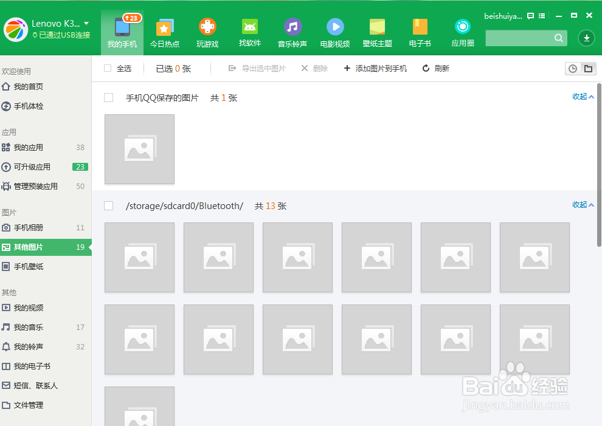This screenshot has height=426, width=602.
Task: Click 导出选中图片 button
Action: click(x=257, y=68)
